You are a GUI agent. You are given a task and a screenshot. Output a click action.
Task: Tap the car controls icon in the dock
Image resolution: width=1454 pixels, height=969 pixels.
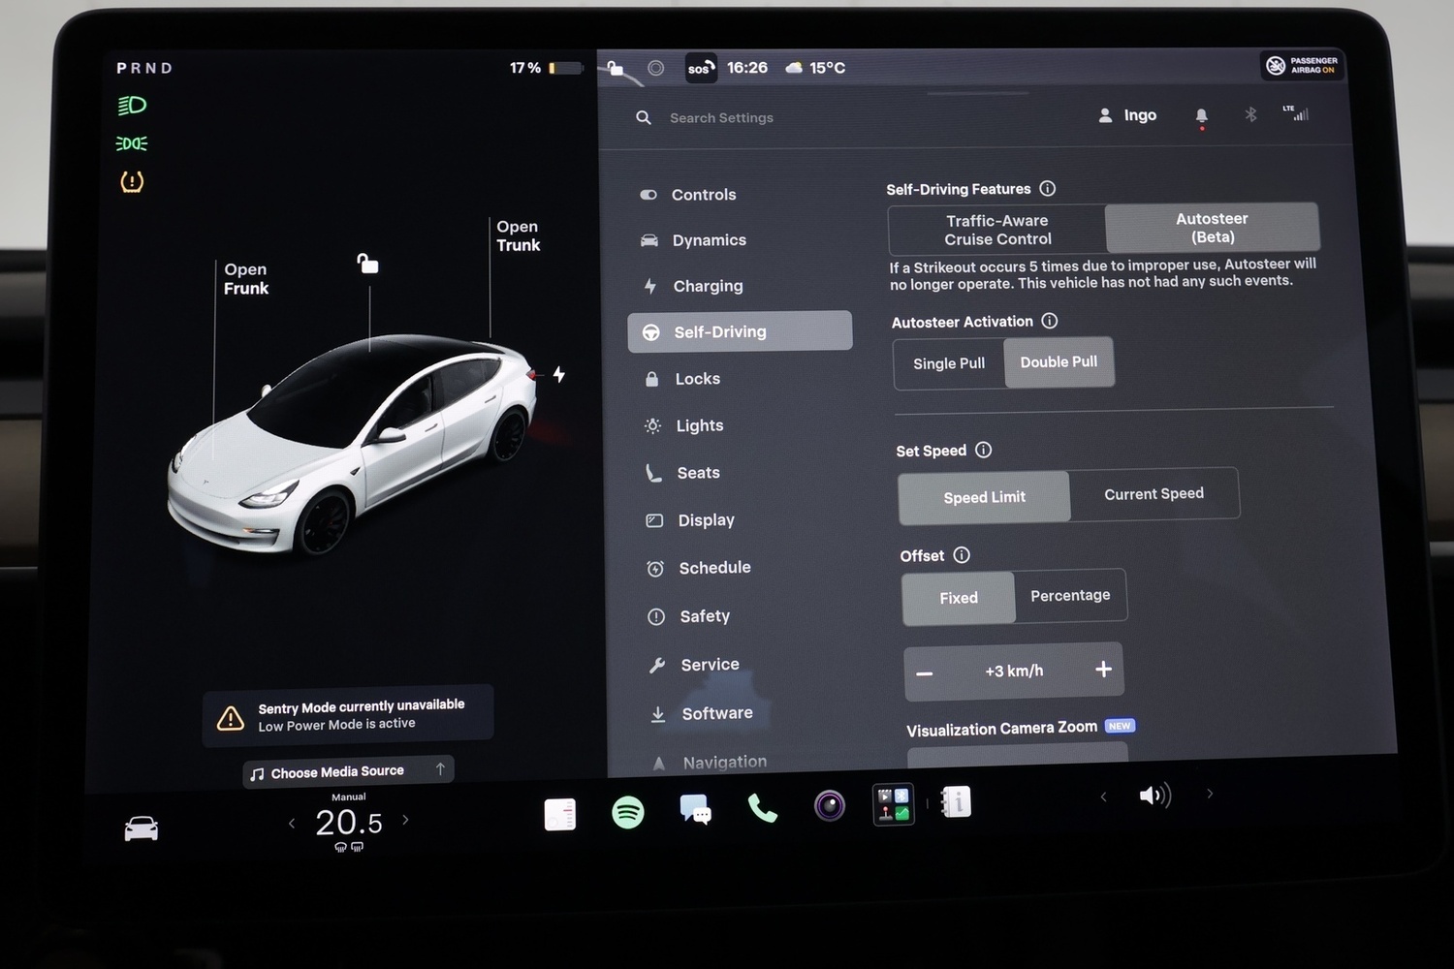coord(142,828)
